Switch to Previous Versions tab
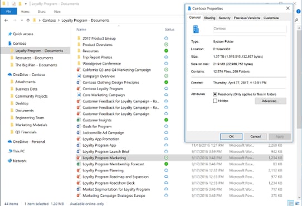 [x=247, y=18]
